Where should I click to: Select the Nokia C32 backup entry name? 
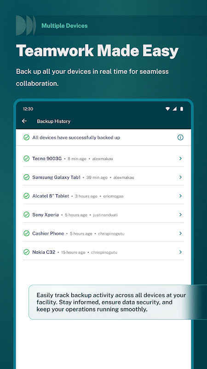(x=44, y=252)
